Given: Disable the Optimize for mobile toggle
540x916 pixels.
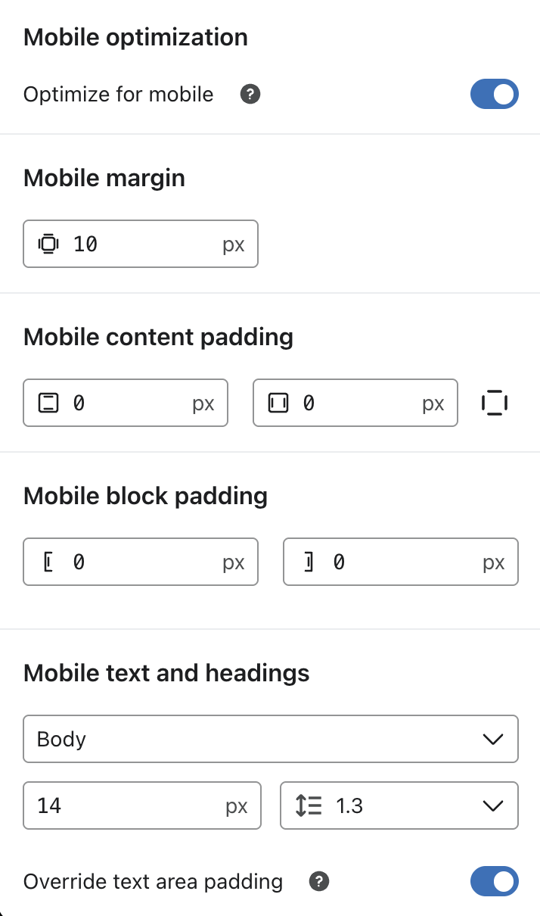Looking at the screenshot, I should coord(495,94).
